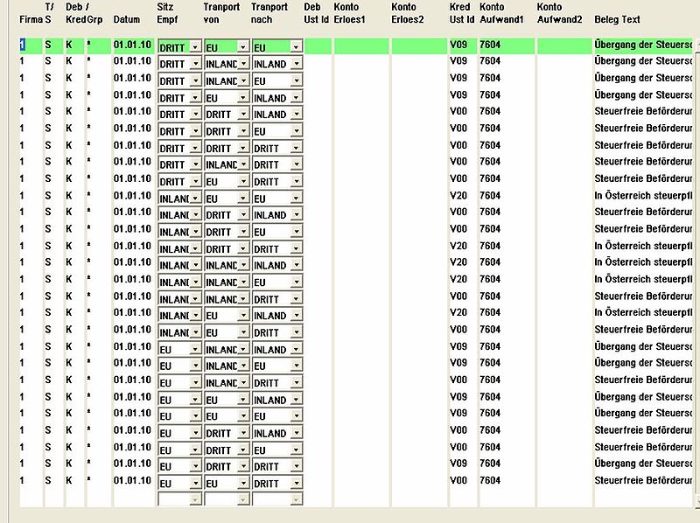Open Tranport von dropdown in the empty bottom row
The image size is (700, 523).
pyautogui.click(x=243, y=499)
